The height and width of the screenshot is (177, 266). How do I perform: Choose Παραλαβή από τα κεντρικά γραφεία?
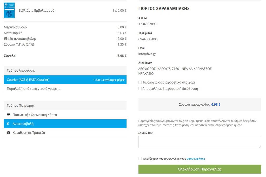(34, 88)
